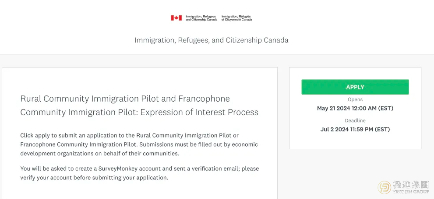Click the SurveyMonkey account verification paragraph
The image size is (434, 199).
click(140, 173)
